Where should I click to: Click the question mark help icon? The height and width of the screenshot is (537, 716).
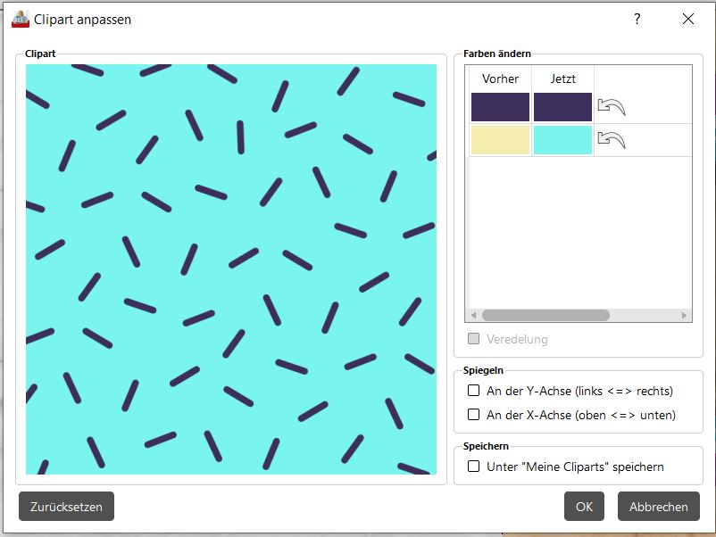coord(637,19)
